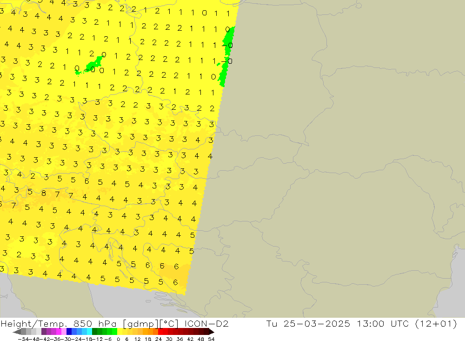Click the 'ICON-D2' model label
This screenshot has width=465, height=341.
[206, 323]
